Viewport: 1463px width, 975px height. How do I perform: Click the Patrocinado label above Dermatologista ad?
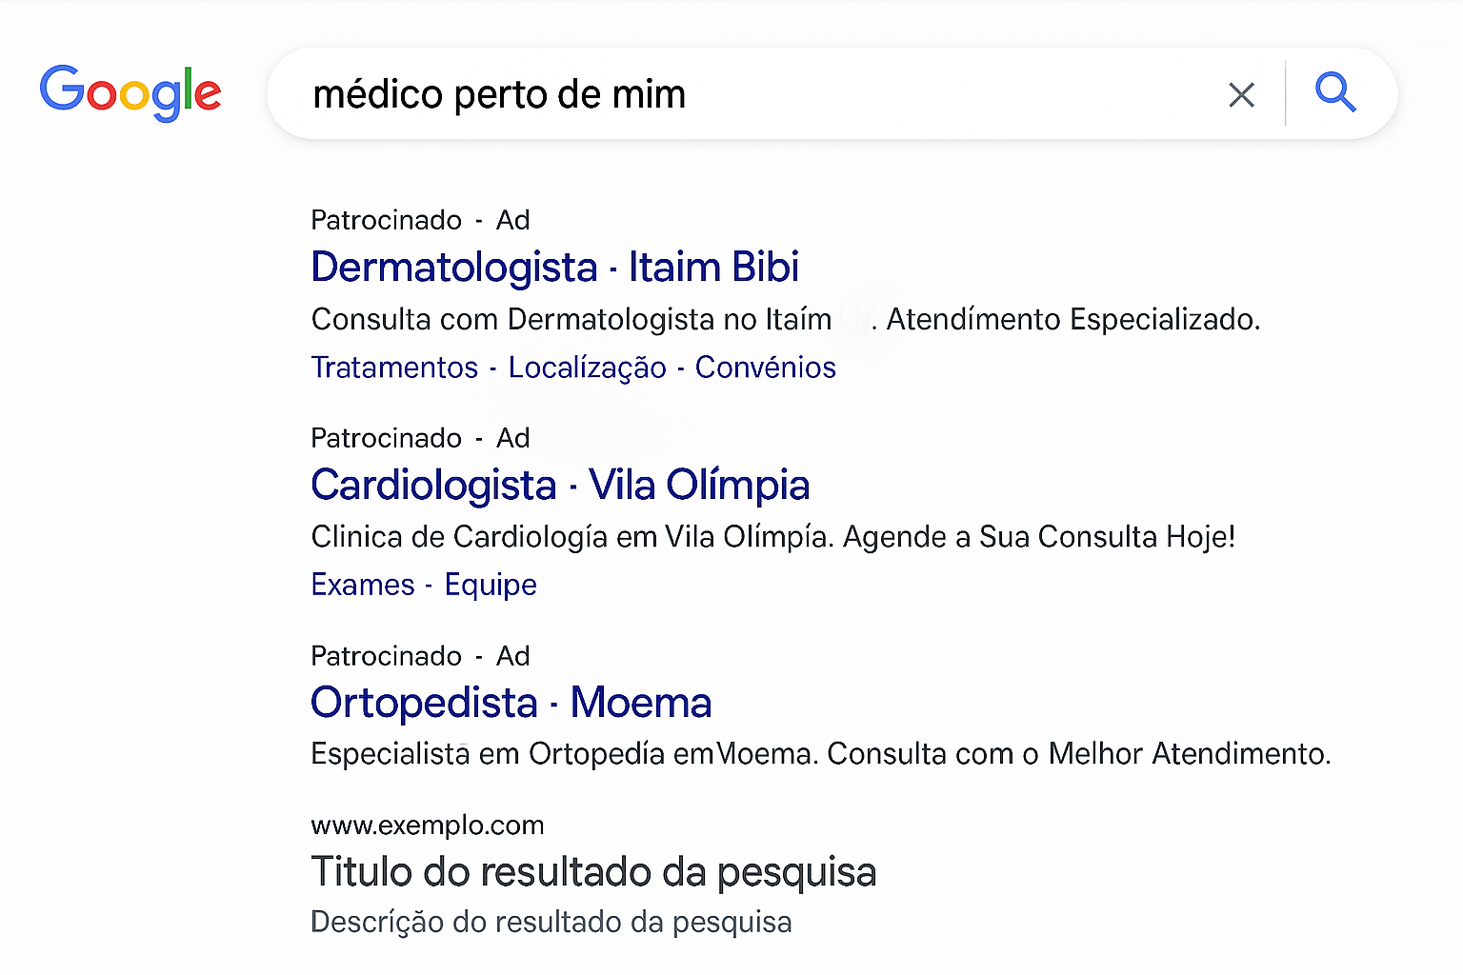(386, 221)
